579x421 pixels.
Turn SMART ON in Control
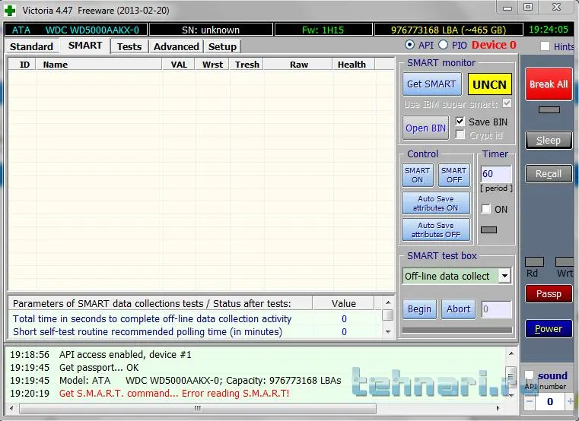[x=417, y=176]
